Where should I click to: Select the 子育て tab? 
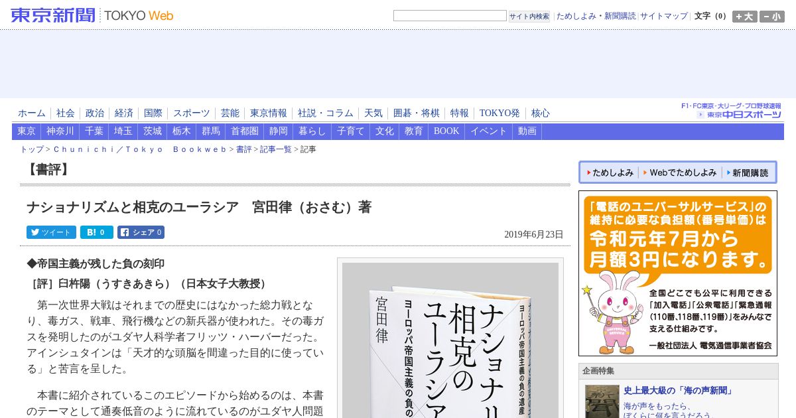click(x=351, y=131)
